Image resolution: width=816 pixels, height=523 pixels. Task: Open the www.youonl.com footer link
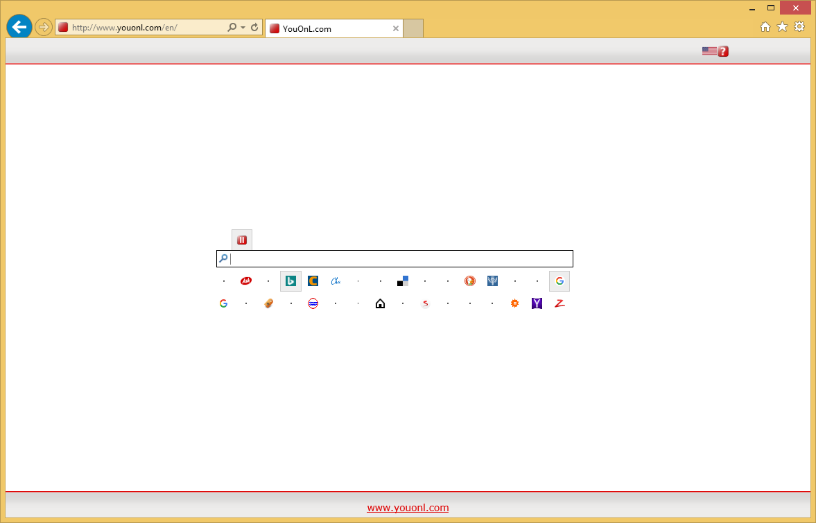[408, 508]
